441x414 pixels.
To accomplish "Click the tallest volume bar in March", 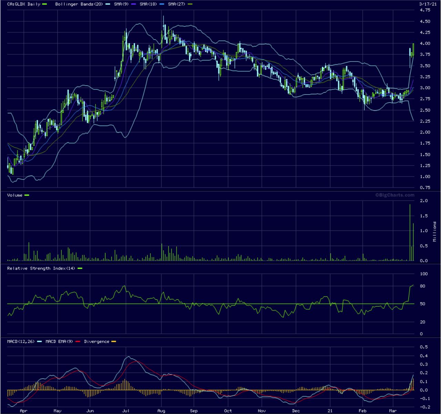I will pyautogui.click(x=410, y=233).
